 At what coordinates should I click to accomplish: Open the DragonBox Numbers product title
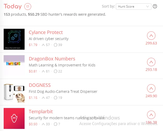click(52, 59)
